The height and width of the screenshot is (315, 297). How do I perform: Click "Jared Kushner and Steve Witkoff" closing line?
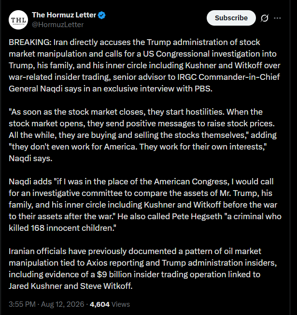(71, 286)
